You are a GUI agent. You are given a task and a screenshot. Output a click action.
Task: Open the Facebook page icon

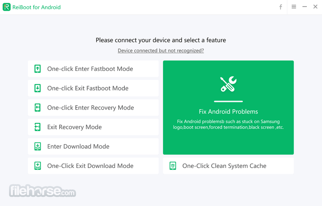280,7
